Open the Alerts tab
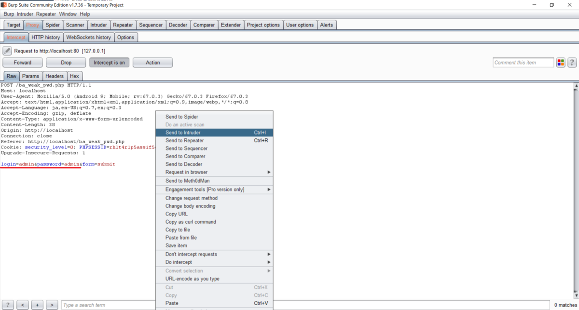This screenshot has width=579, height=310. [x=327, y=25]
